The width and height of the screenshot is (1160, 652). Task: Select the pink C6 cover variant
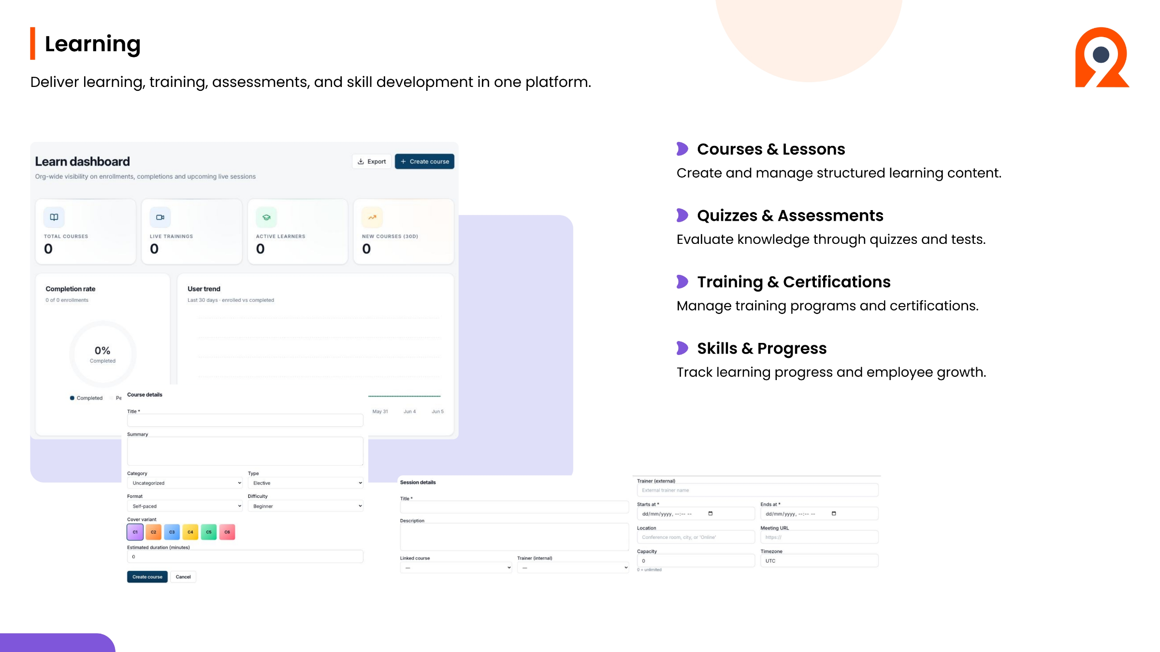click(x=227, y=532)
